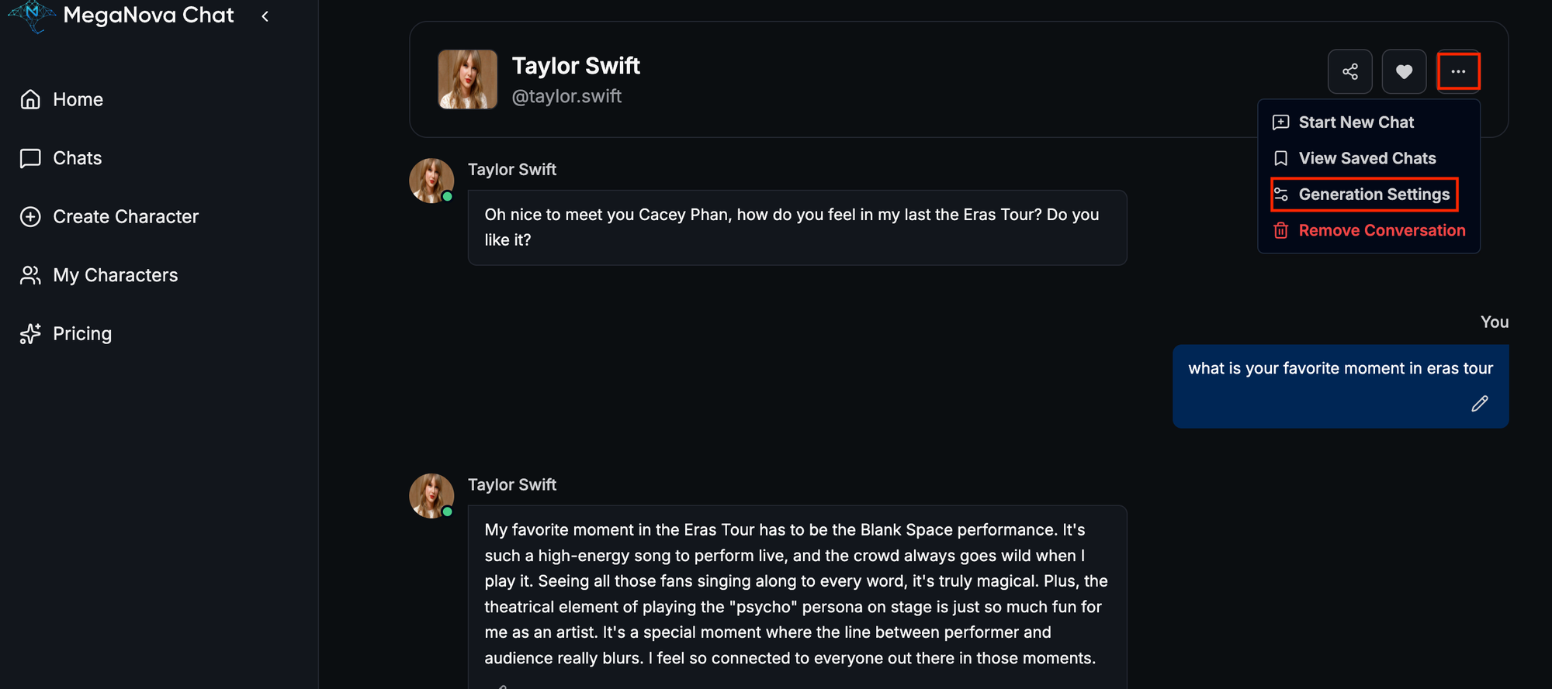Click the @taylor.swift handle

coord(566,97)
